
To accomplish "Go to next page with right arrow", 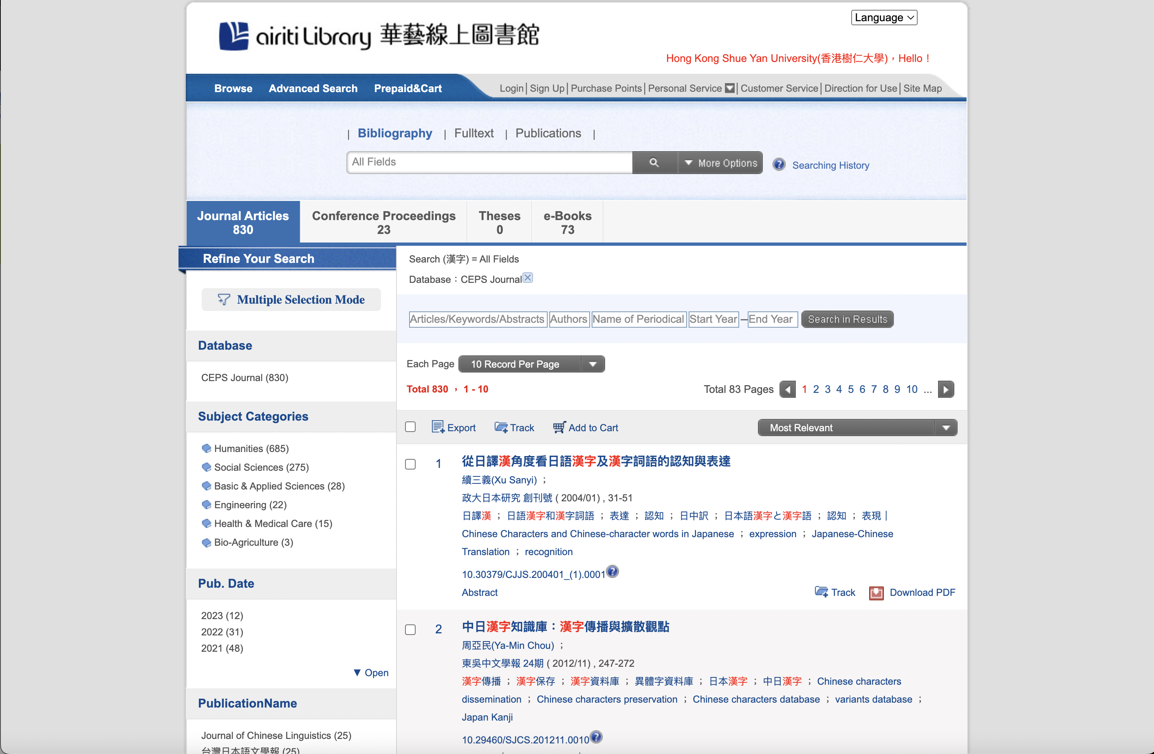I will coord(945,389).
